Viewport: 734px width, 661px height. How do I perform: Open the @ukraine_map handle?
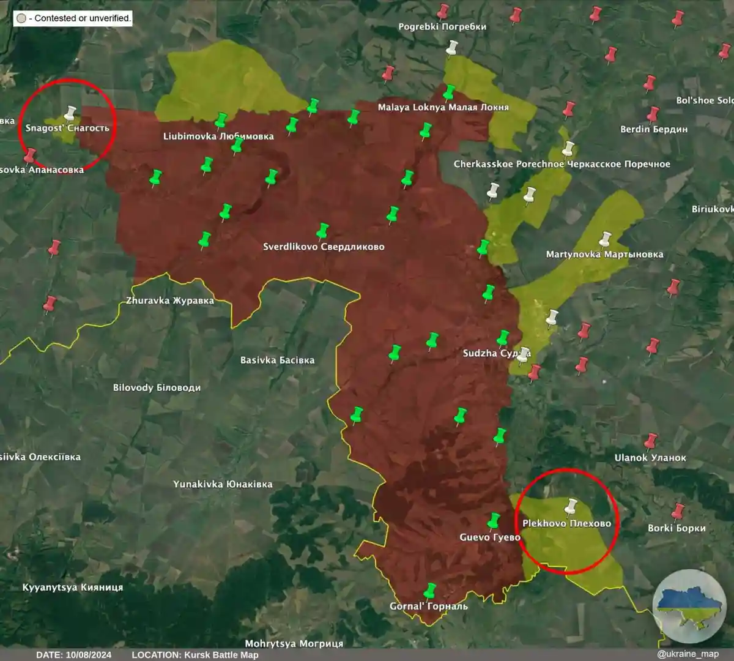click(x=688, y=654)
